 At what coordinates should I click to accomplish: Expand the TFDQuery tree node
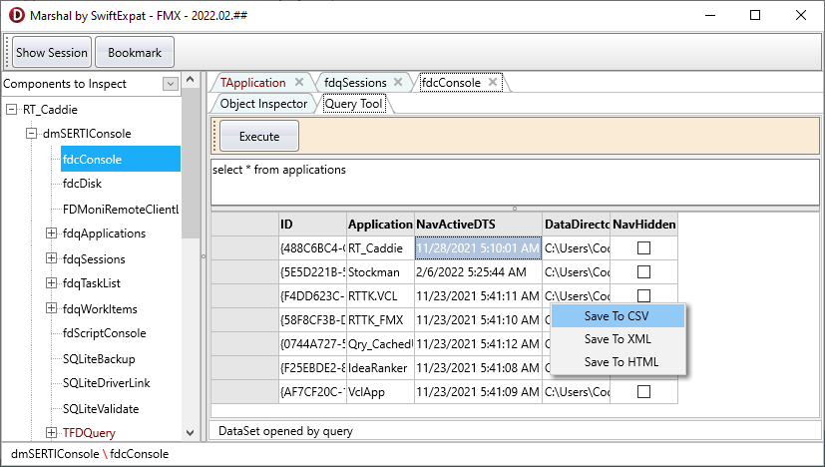(52, 433)
